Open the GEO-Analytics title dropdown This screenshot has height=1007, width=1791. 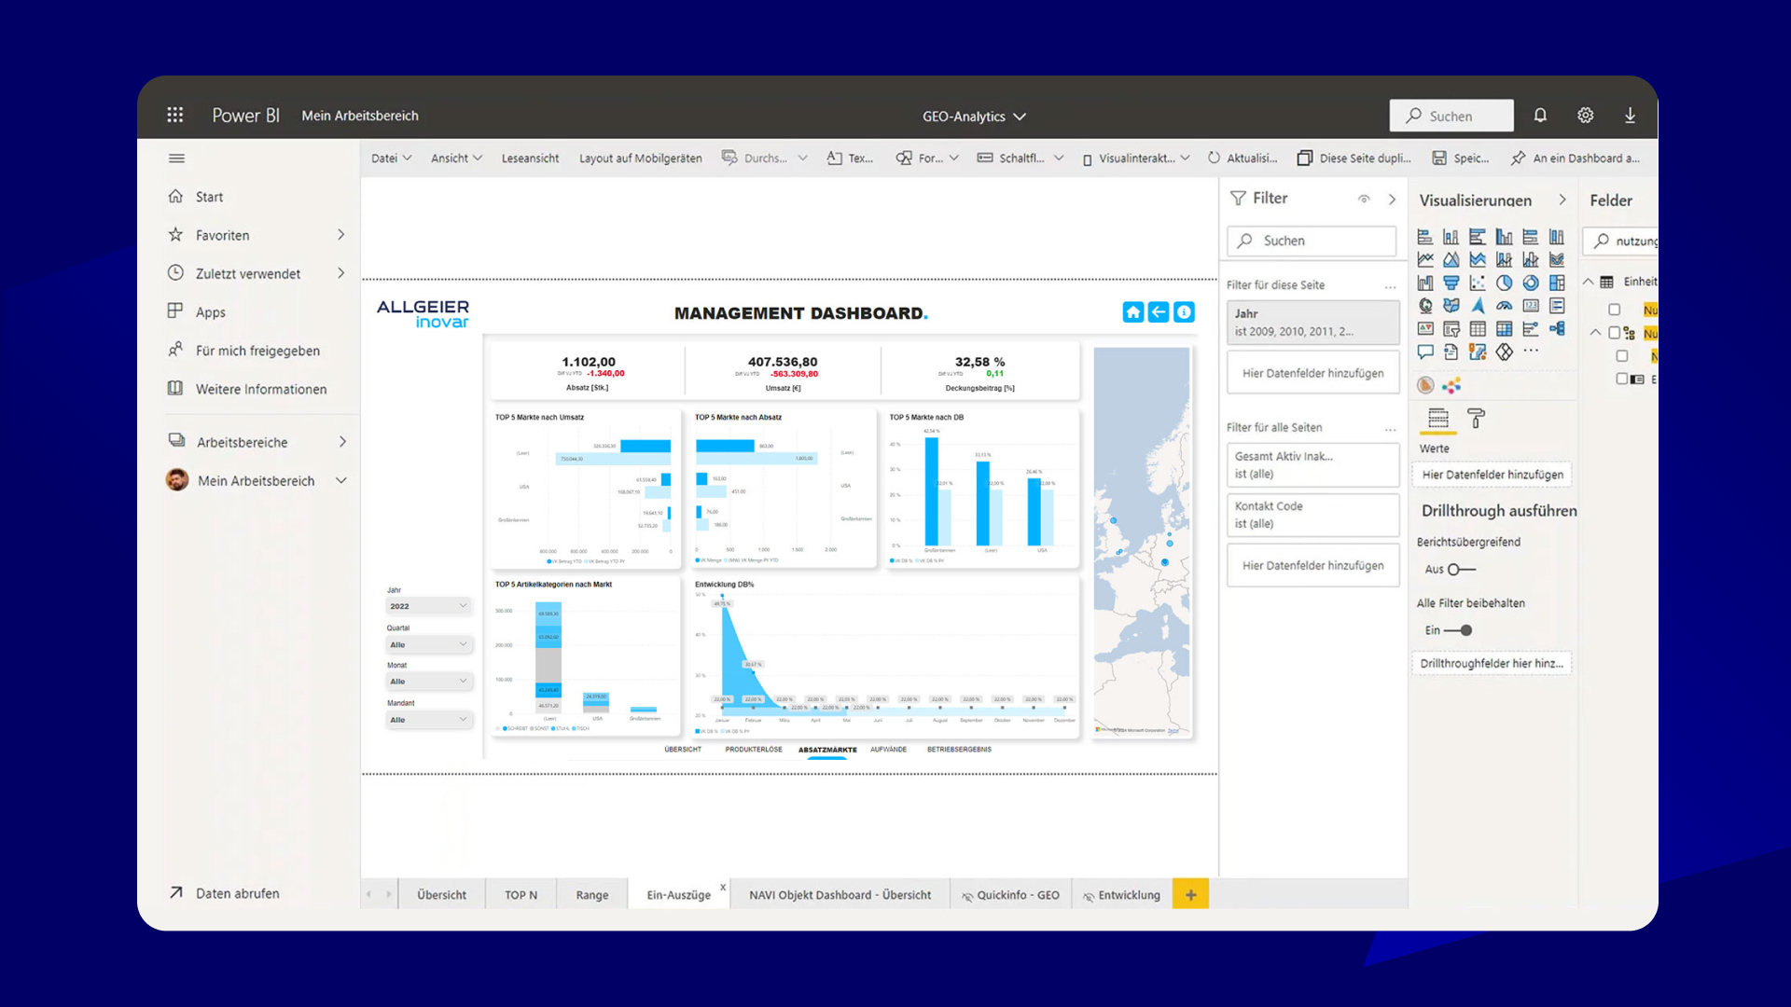(974, 117)
